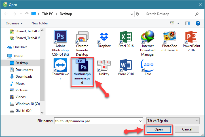Click the Open button
Viewport: 205px width, 137px height.
(x=158, y=129)
